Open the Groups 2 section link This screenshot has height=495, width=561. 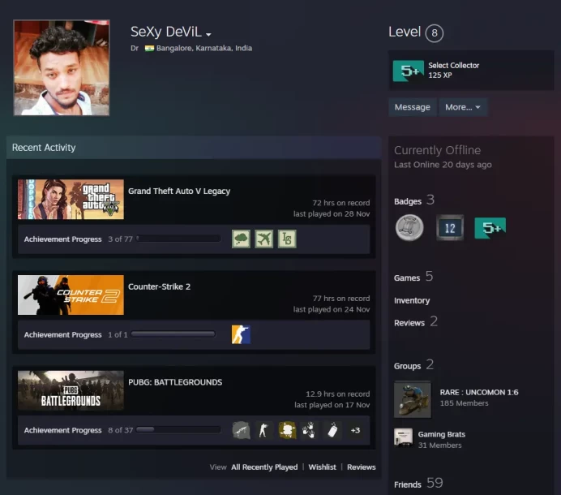pyautogui.click(x=413, y=365)
